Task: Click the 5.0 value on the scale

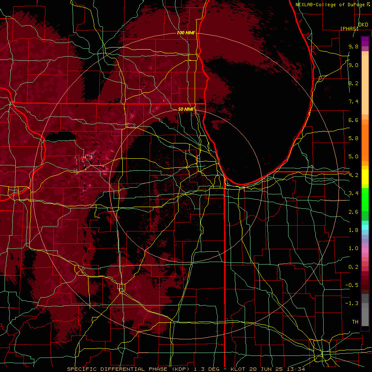Action: coord(353,157)
